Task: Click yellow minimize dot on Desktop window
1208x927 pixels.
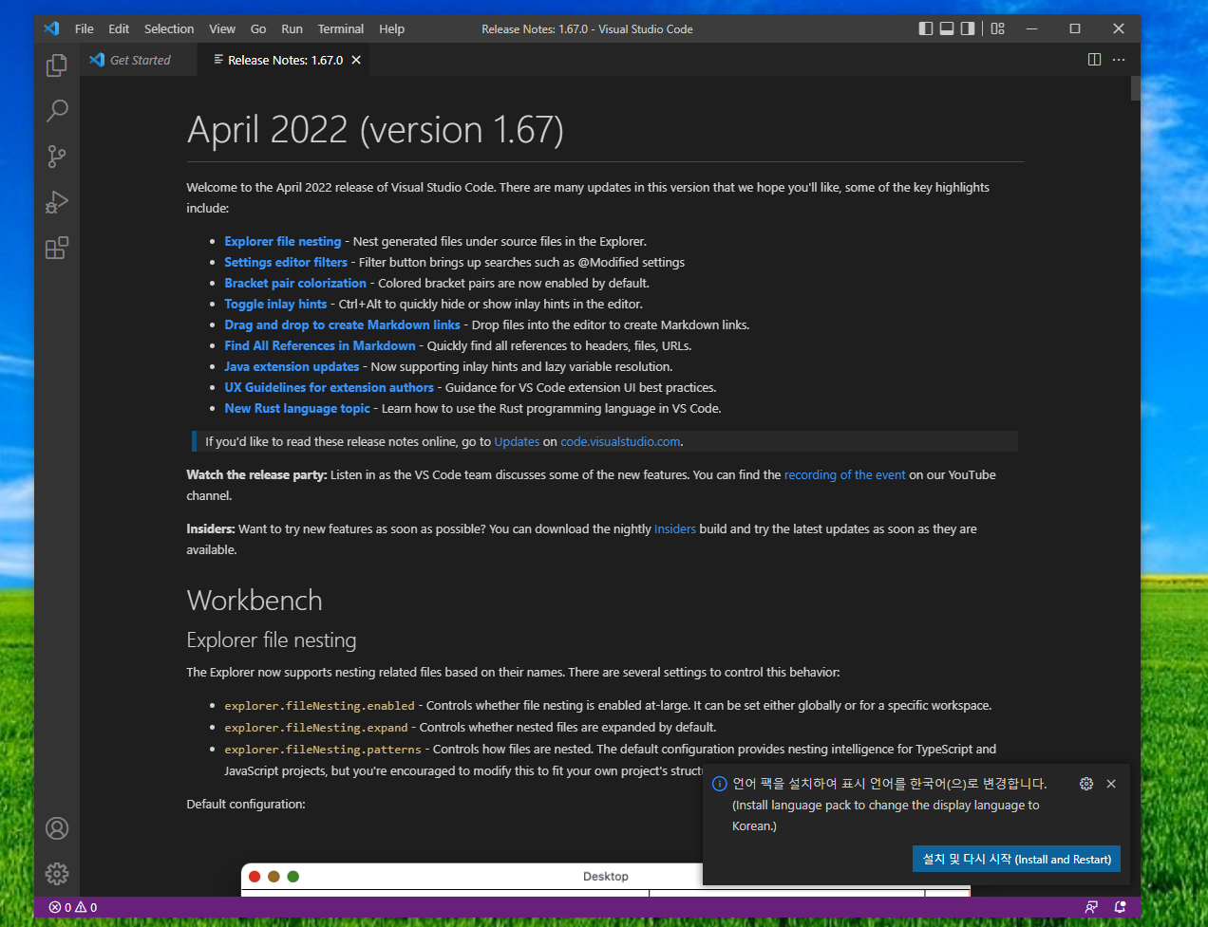Action: point(274,877)
